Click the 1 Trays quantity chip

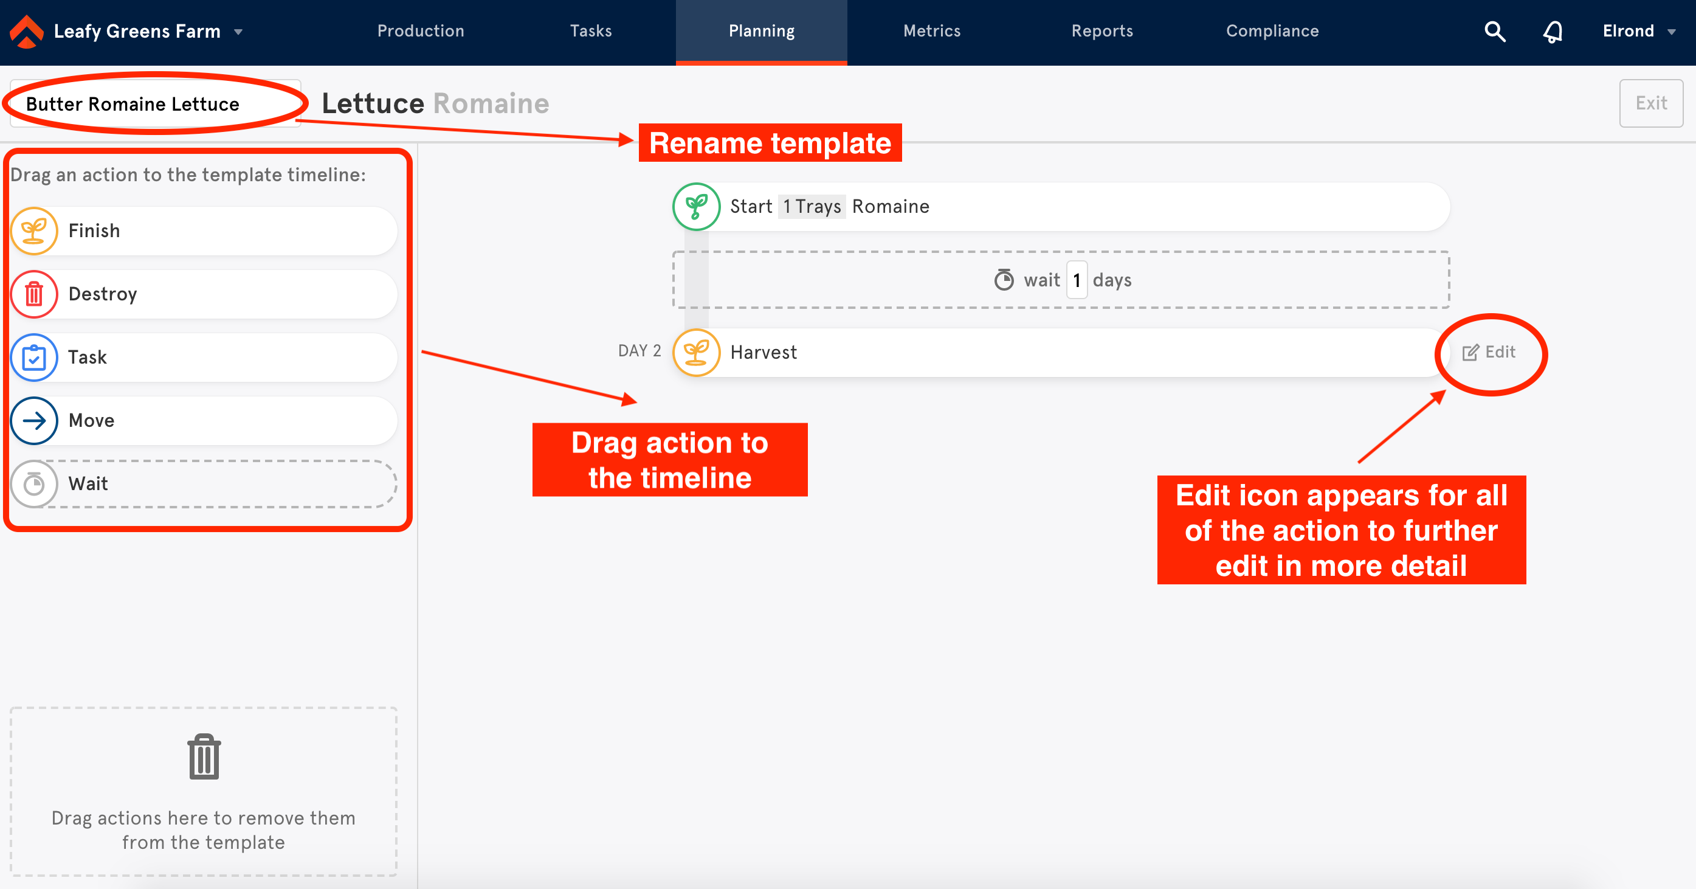(x=812, y=206)
